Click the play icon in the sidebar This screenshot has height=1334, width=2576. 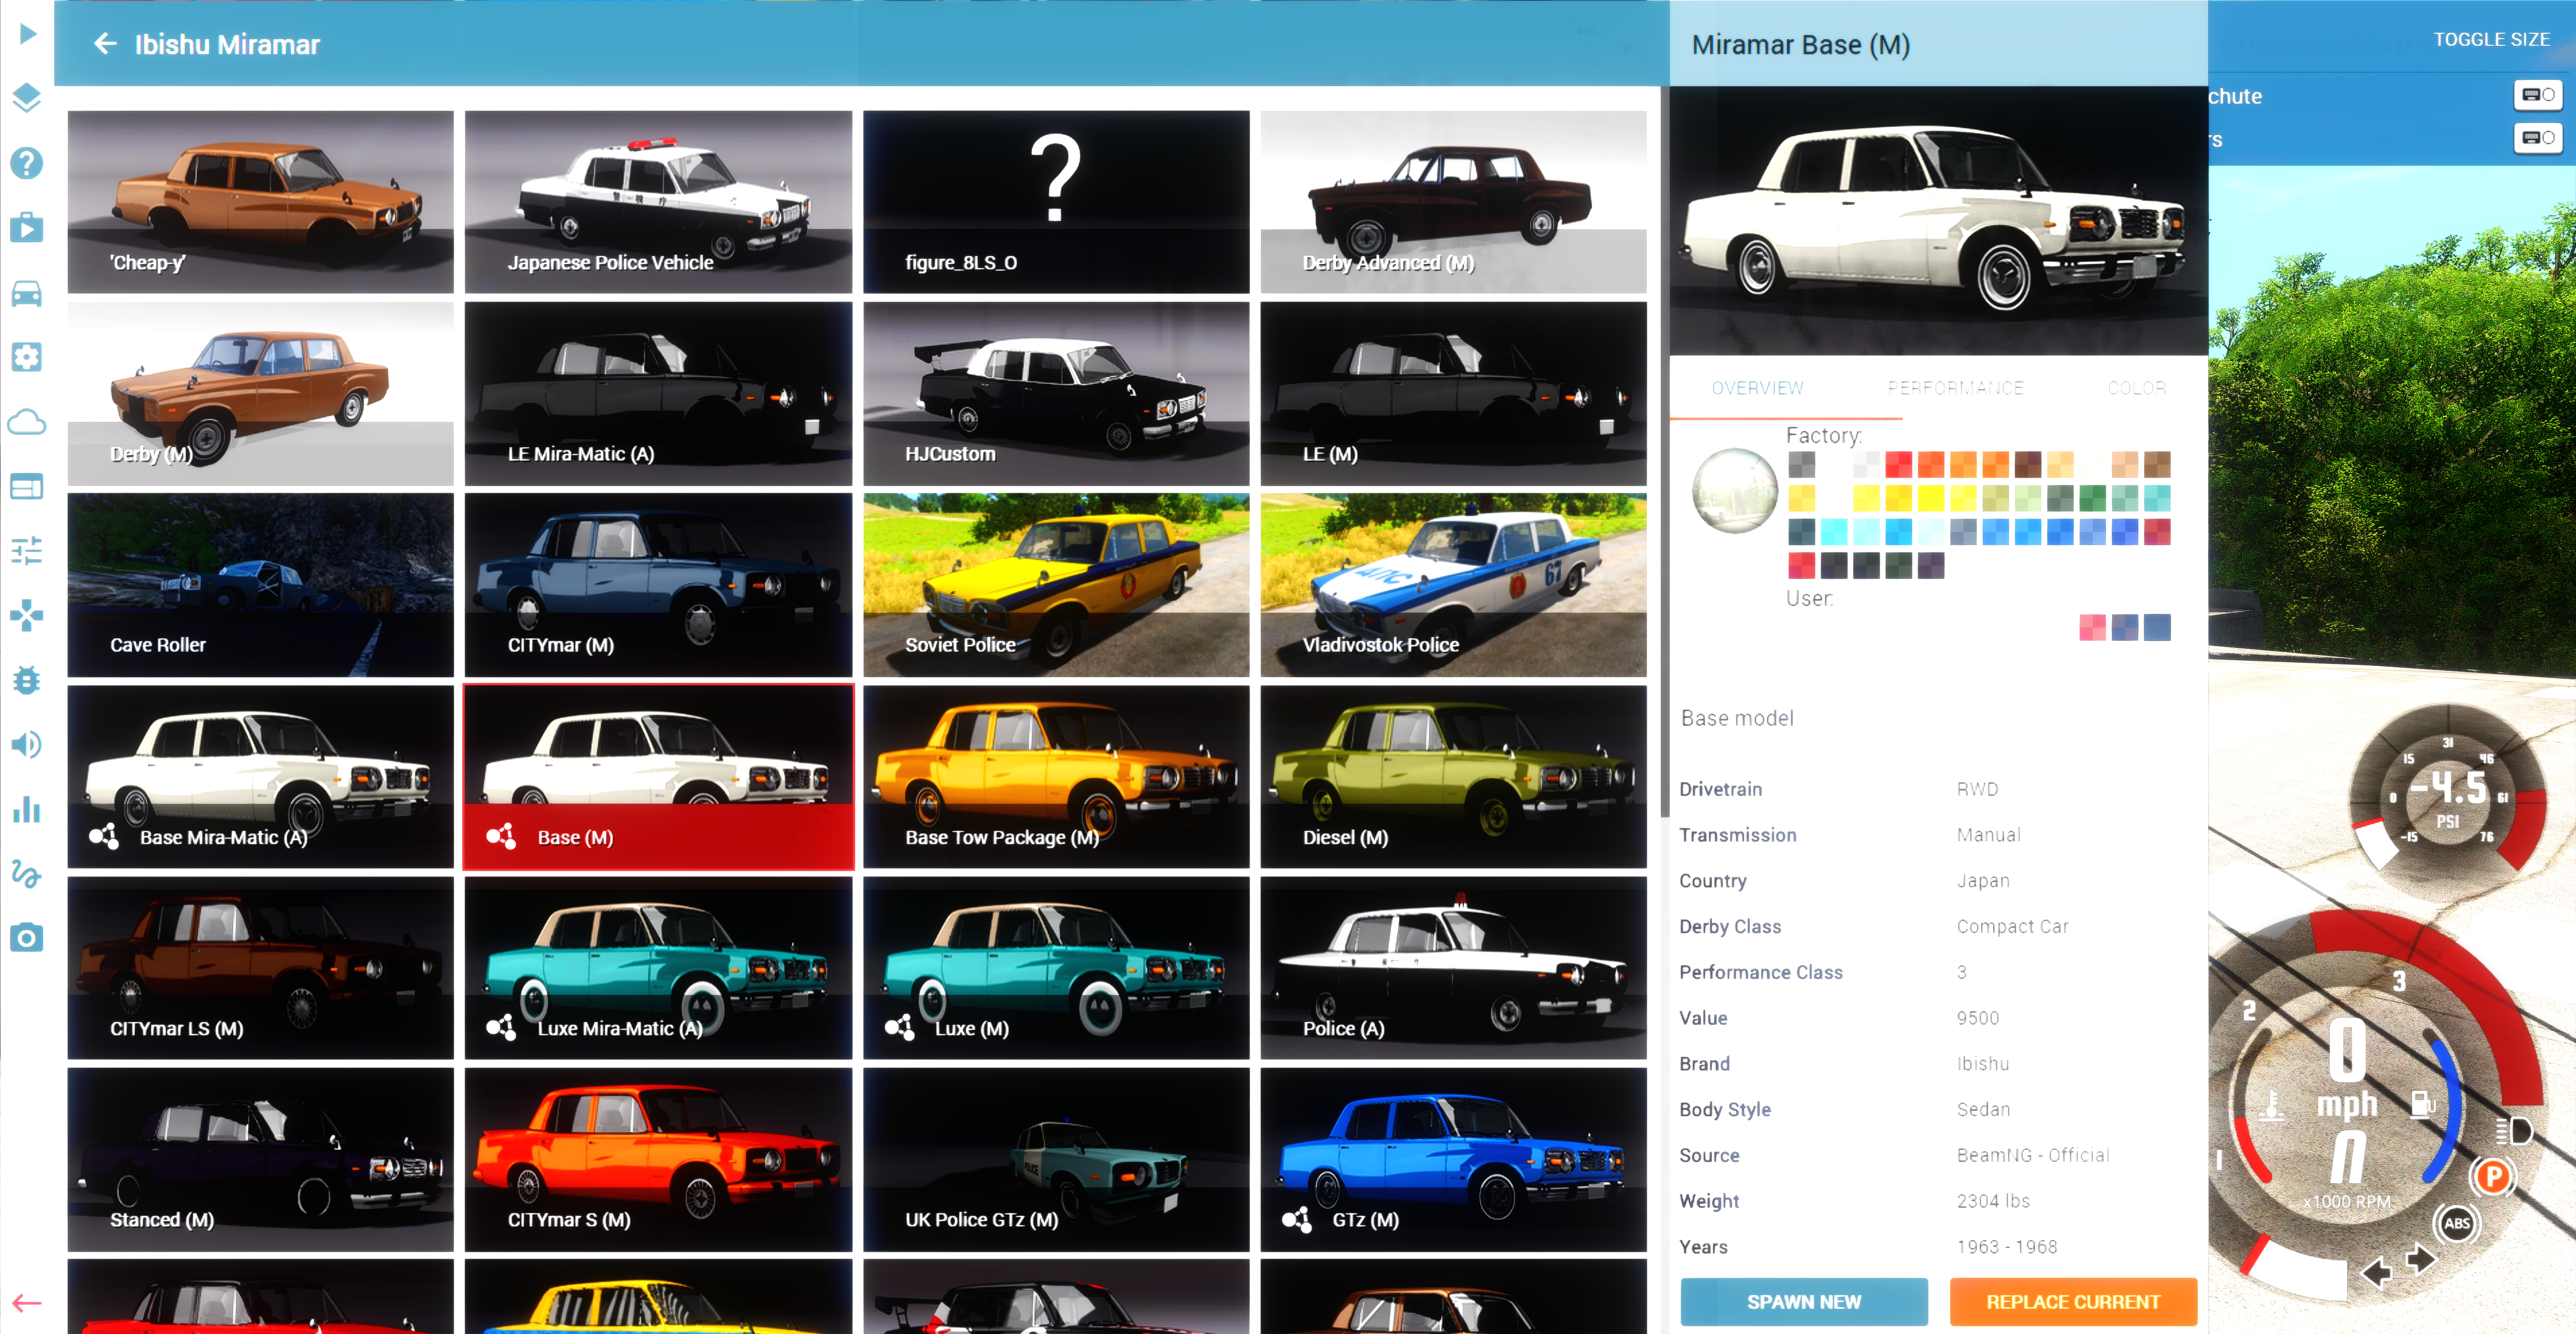click(x=27, y=34)
